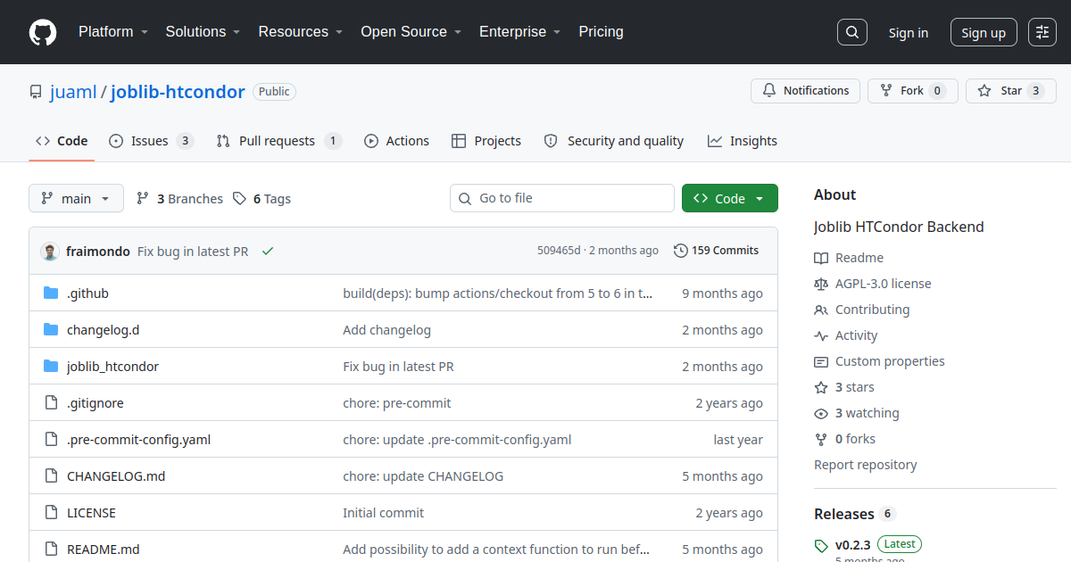
Task: Click the star icon beside 3 stars
Action: coord(821,387)
